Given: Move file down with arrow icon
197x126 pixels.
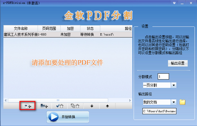Looking at the screenshot, I should 92,106.
